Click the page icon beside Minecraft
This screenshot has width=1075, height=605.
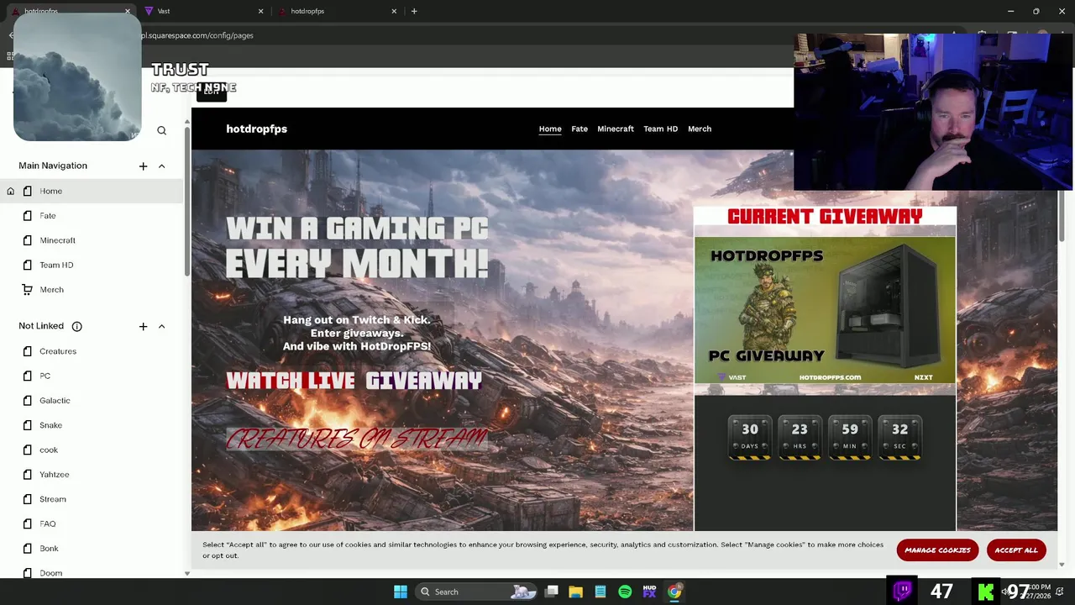(x=27, y=240)
